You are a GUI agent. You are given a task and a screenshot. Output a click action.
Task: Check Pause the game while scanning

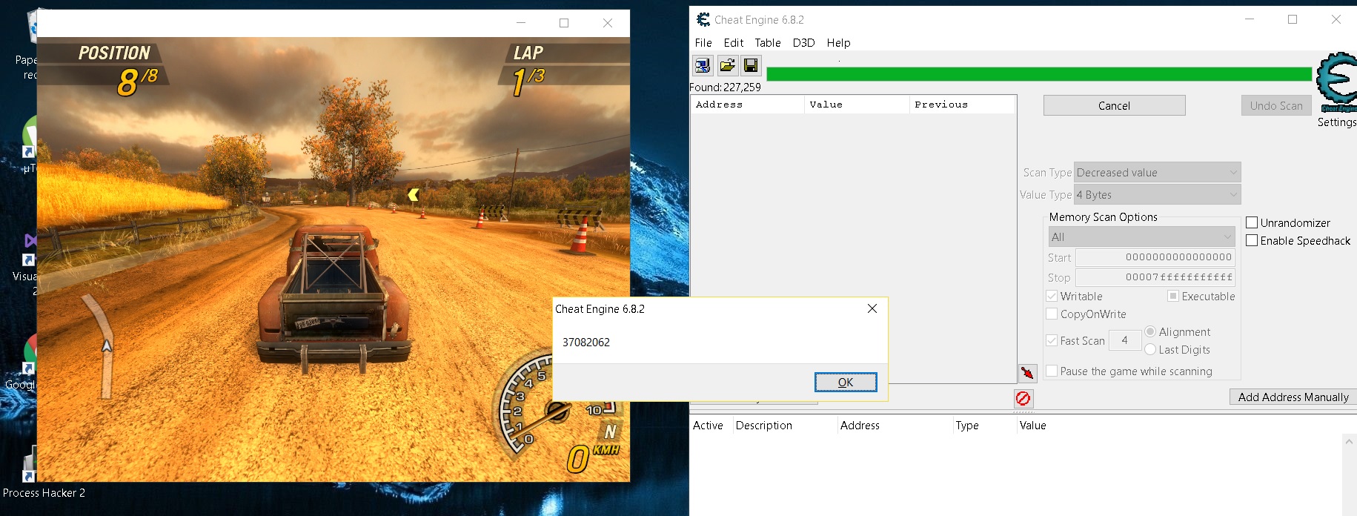[1052, 371]
